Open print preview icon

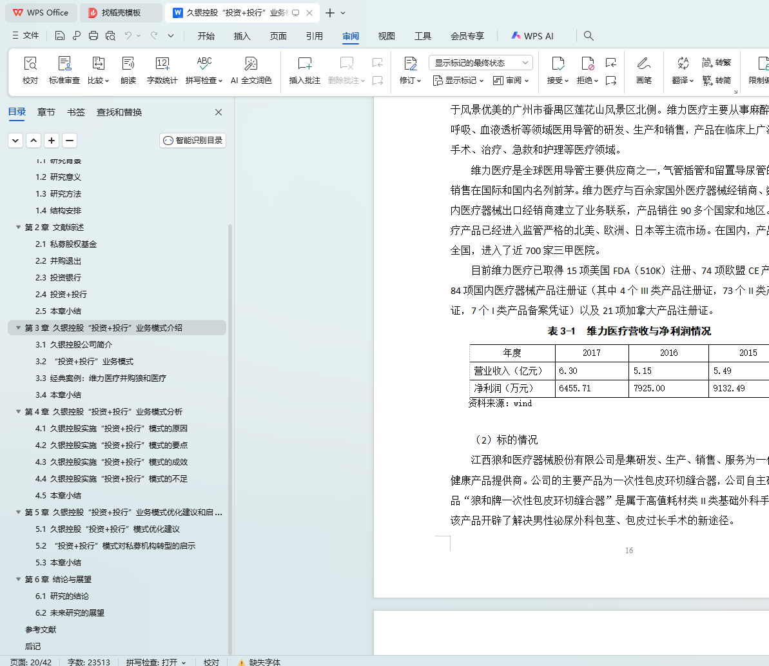point(110,35)
